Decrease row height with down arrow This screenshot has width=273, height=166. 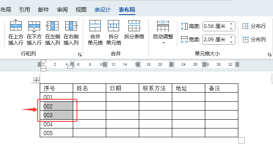tap(231, 28)
